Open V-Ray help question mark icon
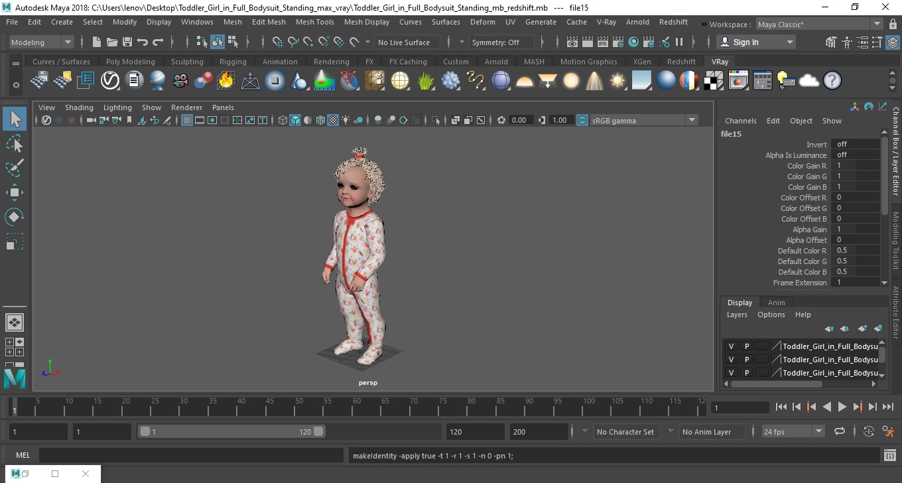 click(x=832, y=81)
